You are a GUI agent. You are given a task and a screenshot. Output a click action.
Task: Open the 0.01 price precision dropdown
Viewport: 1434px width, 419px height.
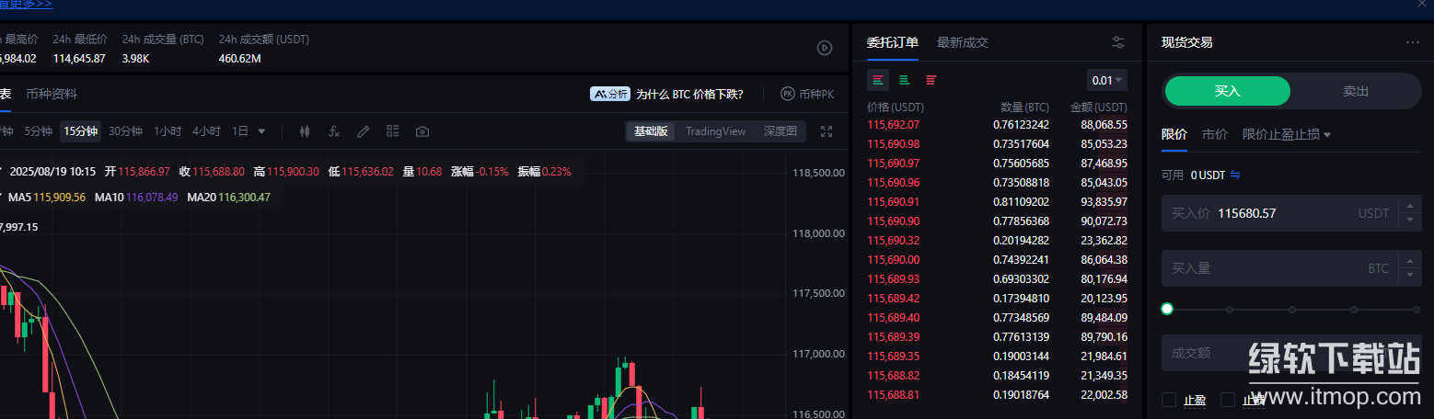pyautogui.click(x=1107, y=80)
